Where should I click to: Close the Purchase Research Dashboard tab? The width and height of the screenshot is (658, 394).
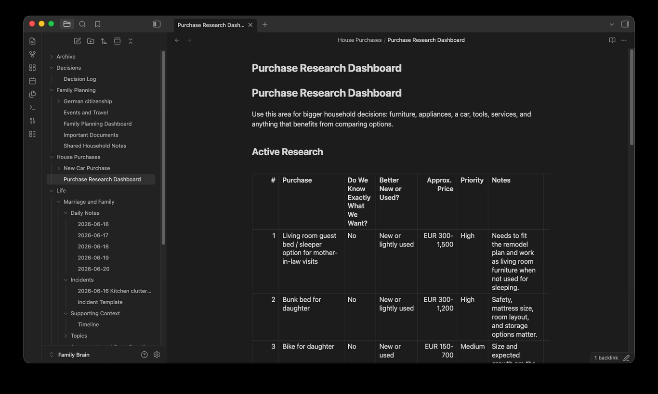250,25
